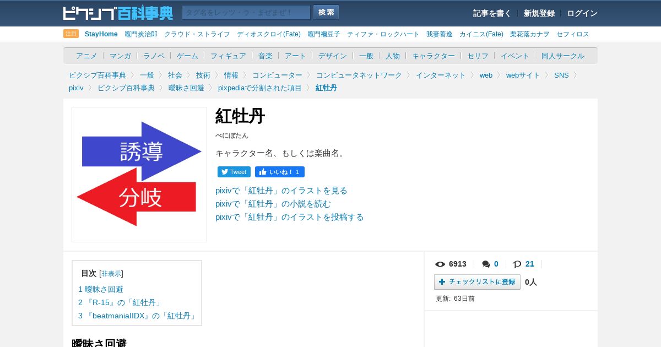Click the pixiv works count 21
The width and height of the screenshot is (661, 347).
click(x=524, y=264)
